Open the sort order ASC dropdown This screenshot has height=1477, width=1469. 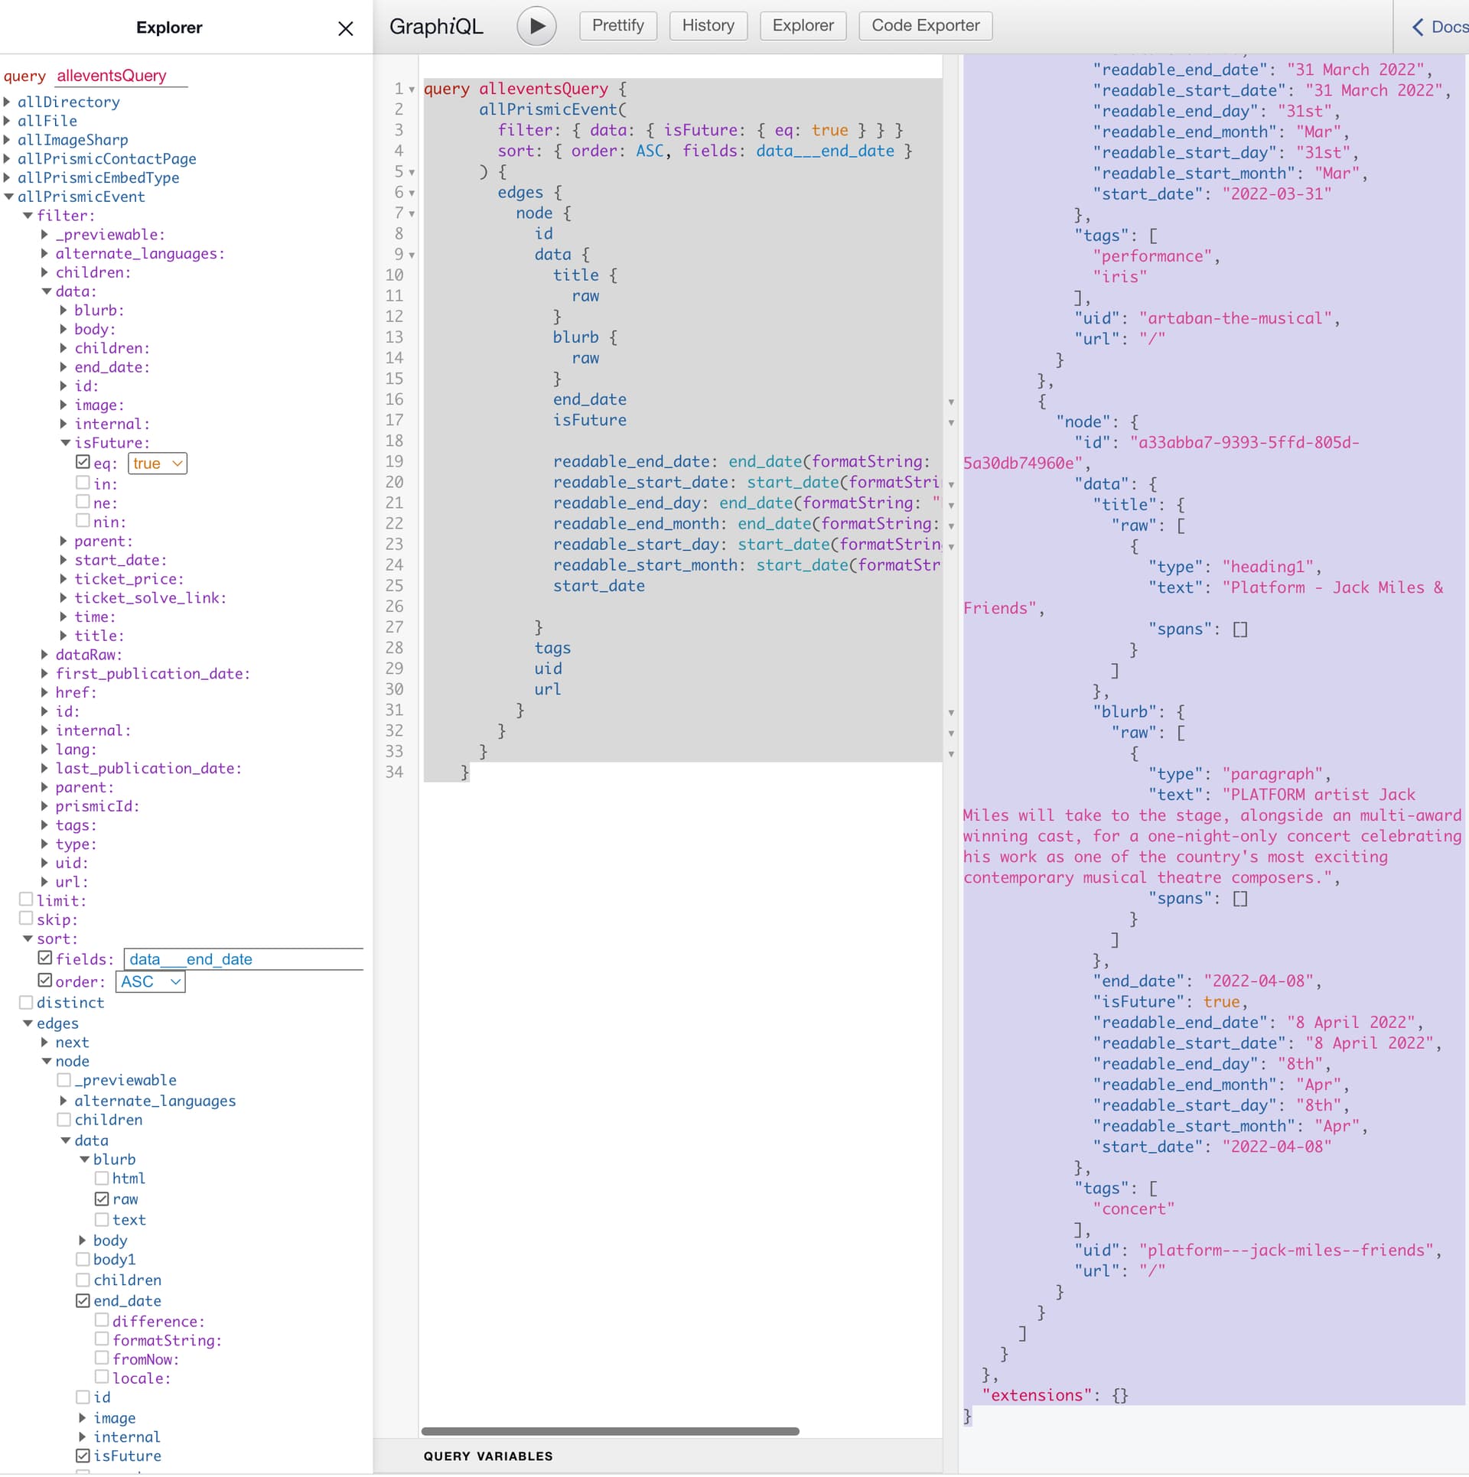pyautogui.click(x=151, y=981)
